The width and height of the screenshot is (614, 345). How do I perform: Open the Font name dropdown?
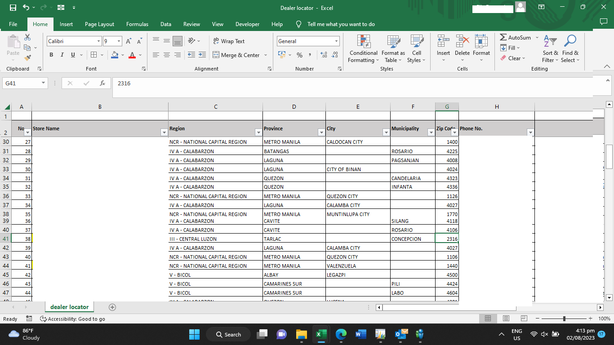tap(98, 41)
